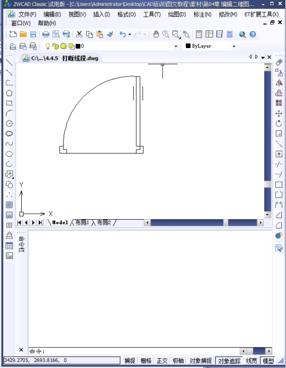This screenshot has width=286, height=368.
Task: Expand the ByLayer color dropdown
Action: (x=234, y=46)
